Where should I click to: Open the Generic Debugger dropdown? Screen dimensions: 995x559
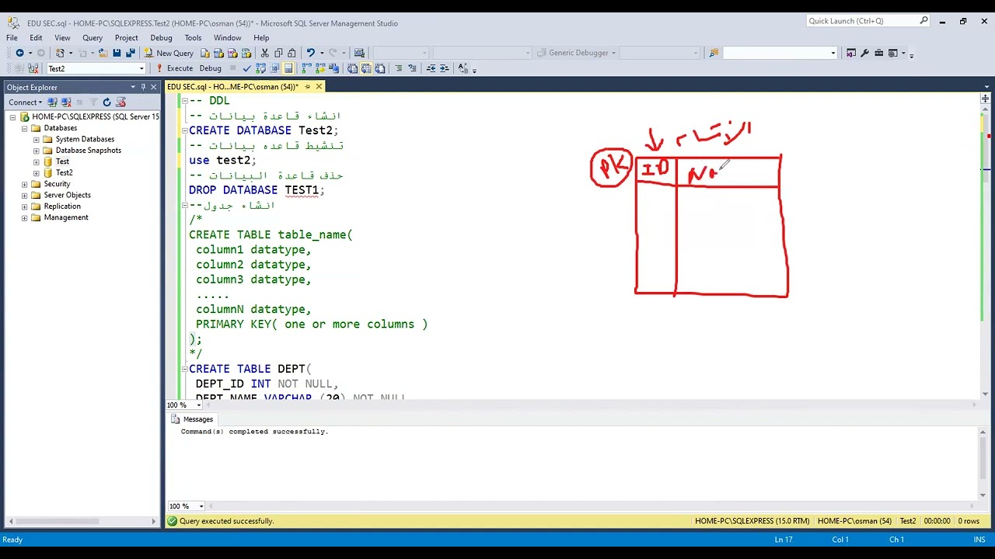point(613,53)
